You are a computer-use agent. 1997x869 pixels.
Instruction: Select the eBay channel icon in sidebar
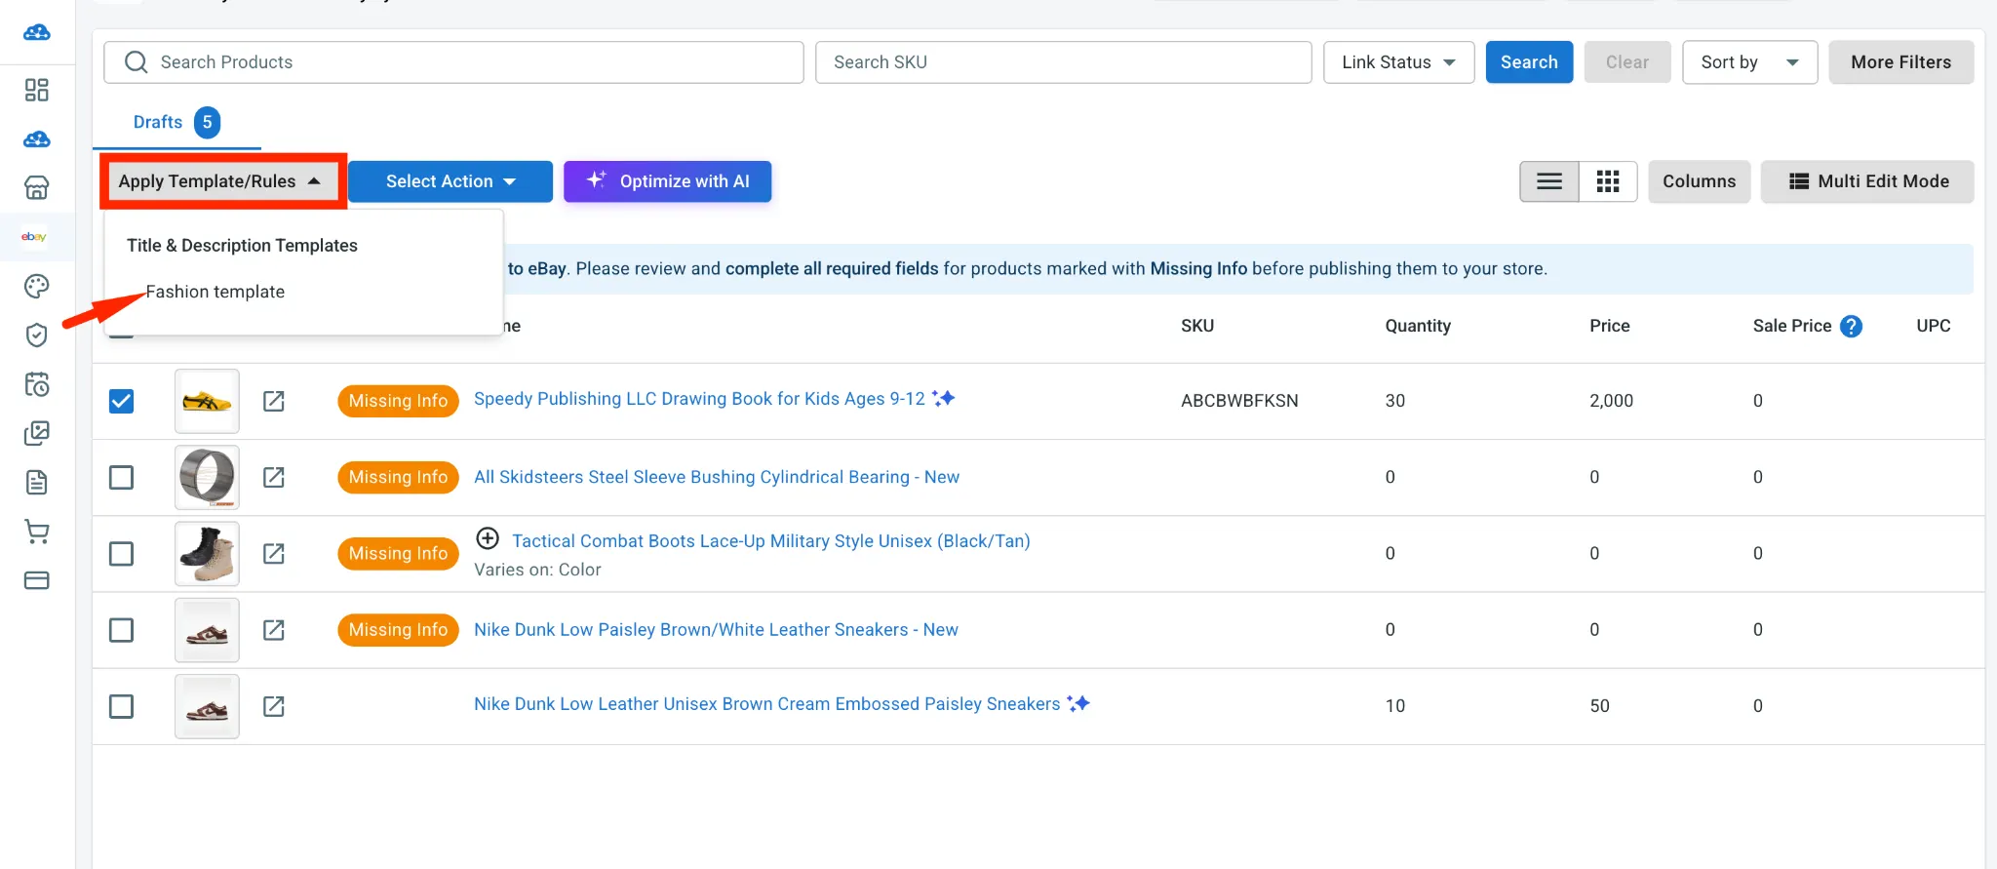[34, 236]
